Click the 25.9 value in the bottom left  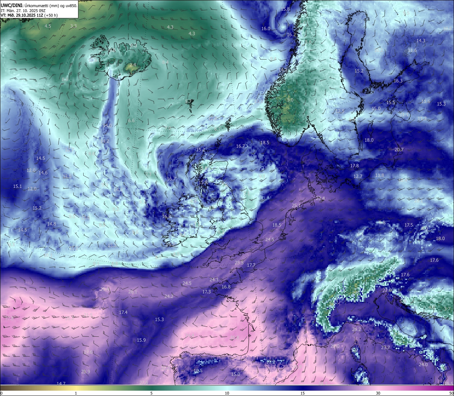85,372
